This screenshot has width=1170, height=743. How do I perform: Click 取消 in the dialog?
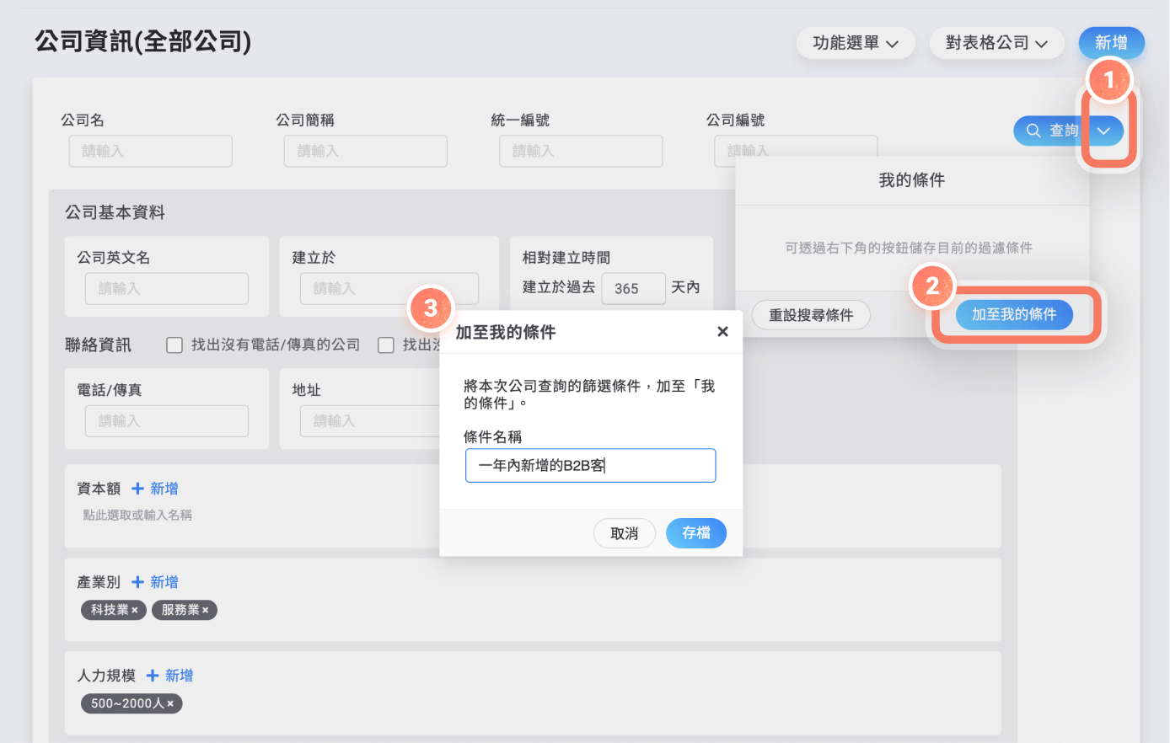625,533
